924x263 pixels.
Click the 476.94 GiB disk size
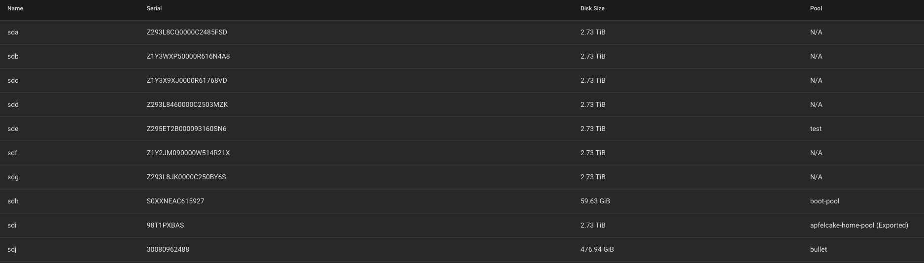(597, 249)
